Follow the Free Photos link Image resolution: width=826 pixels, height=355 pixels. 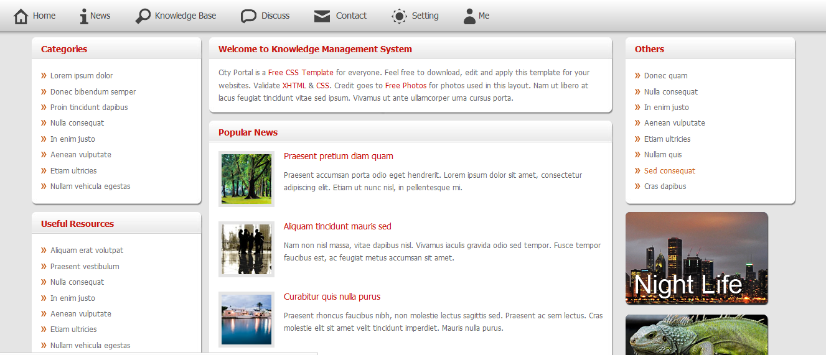[x=406, y=86]
